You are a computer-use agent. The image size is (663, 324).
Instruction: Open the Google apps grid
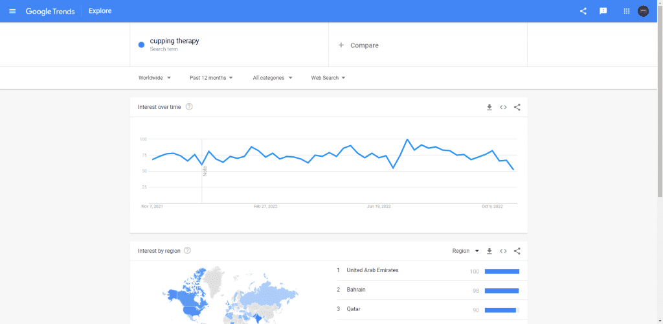(x=626, y=11)
